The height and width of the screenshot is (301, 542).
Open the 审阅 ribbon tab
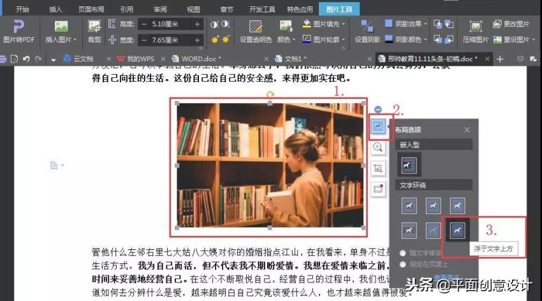pos(160,10)
